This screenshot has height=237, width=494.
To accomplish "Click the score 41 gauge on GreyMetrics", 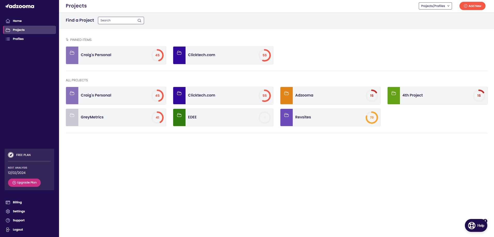I will pos(157,118).
